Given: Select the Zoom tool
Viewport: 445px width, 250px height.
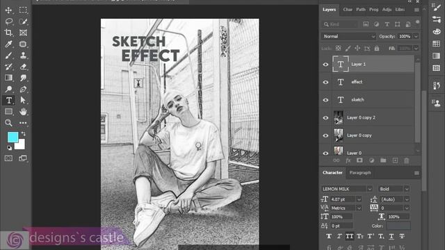Looking at the screenshot, I should 8,123.
